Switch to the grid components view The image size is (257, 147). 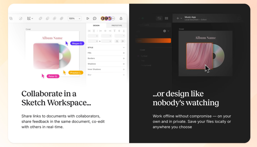(166, 18)
